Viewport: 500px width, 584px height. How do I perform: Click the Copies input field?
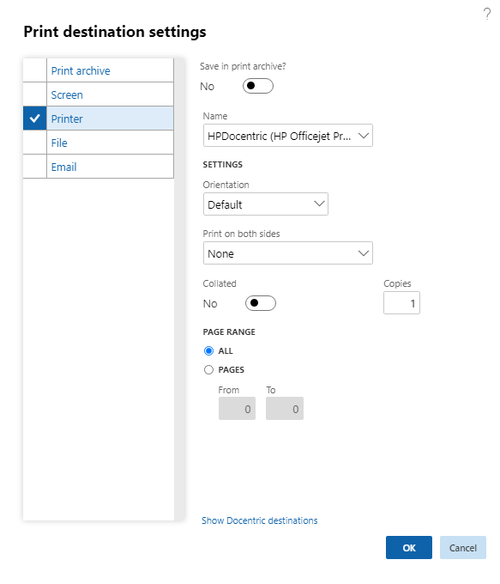401,303
